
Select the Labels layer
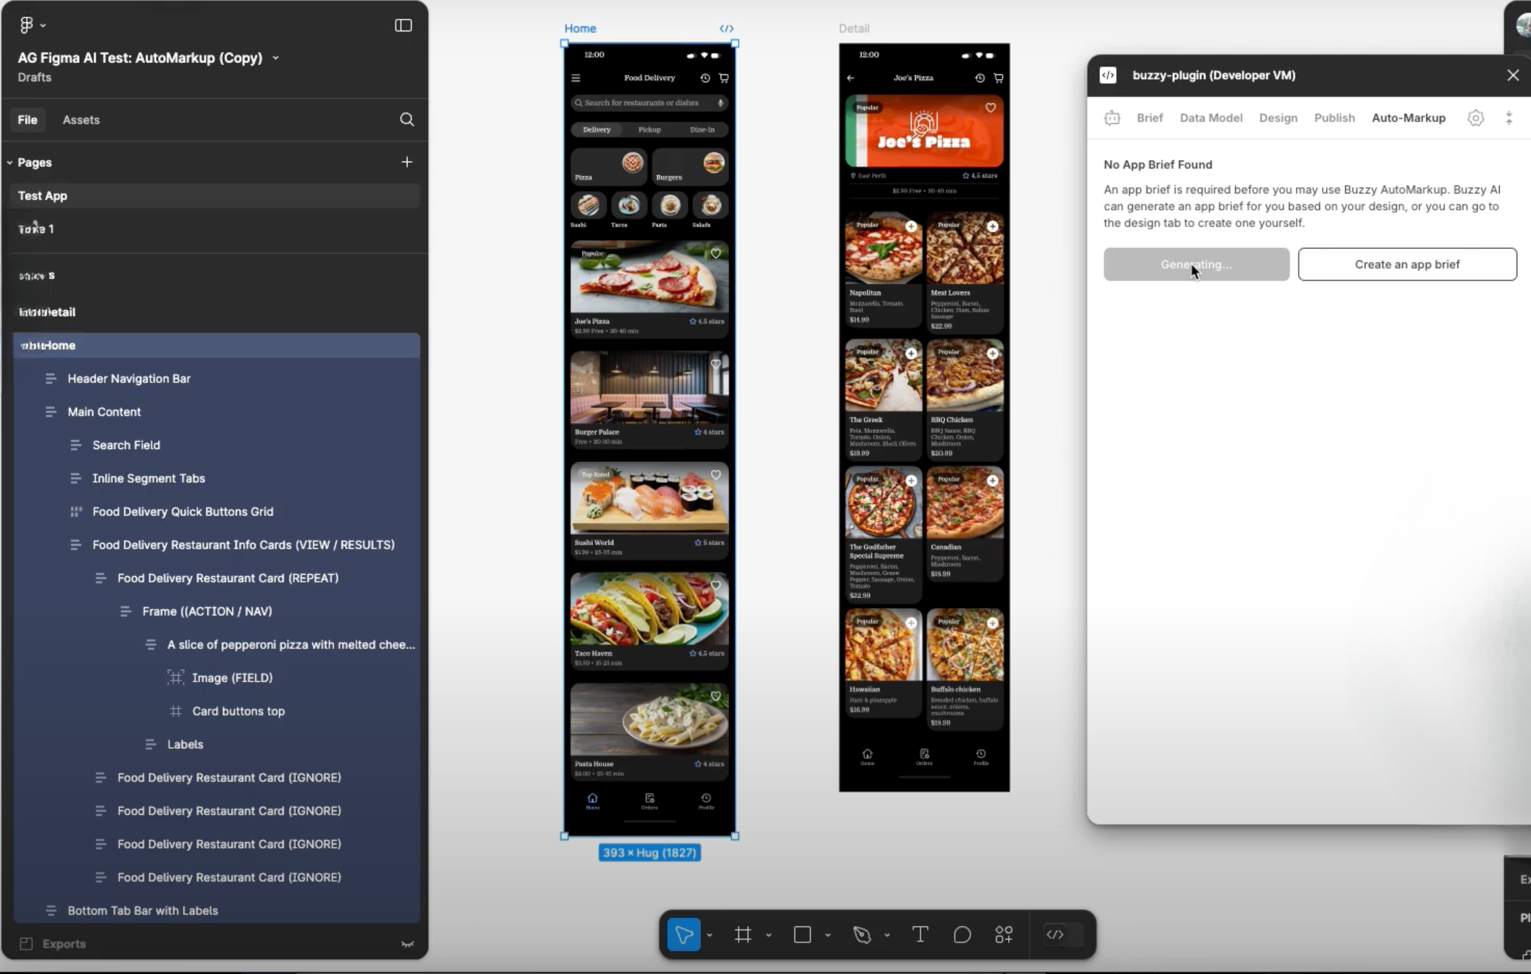click(217, 745)
